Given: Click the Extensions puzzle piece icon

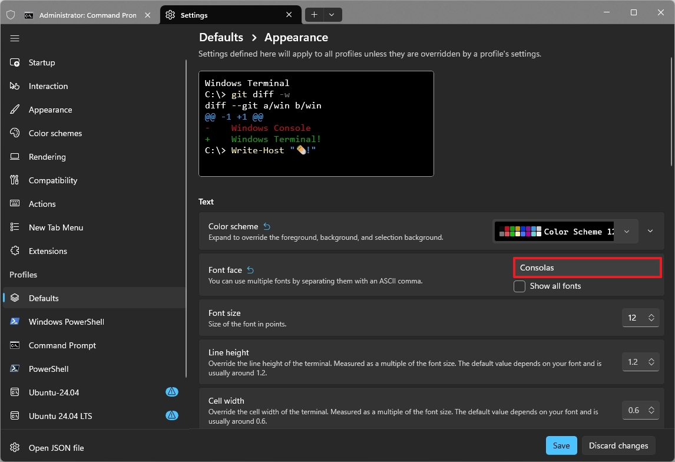Looking at the screenshot, I should (15, 251).
